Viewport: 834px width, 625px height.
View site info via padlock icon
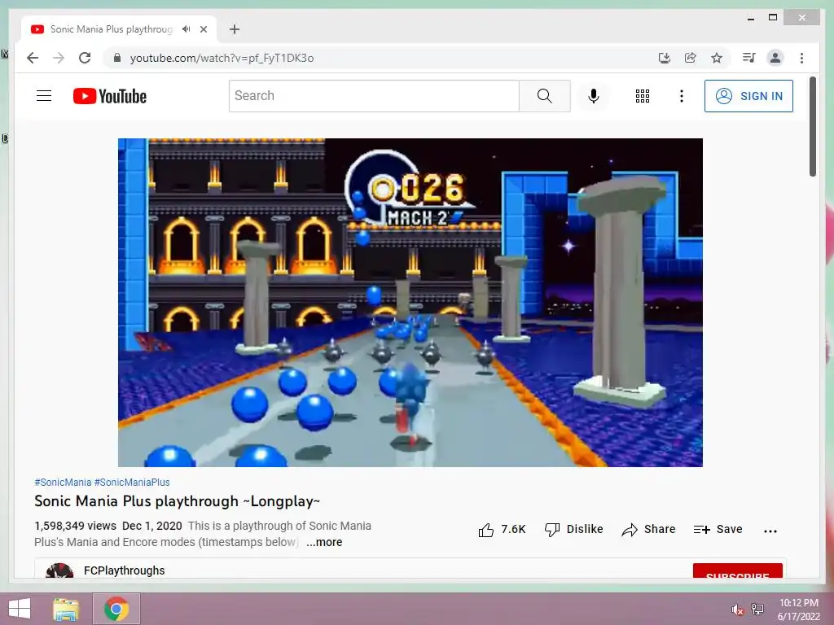tap(117, 58)
